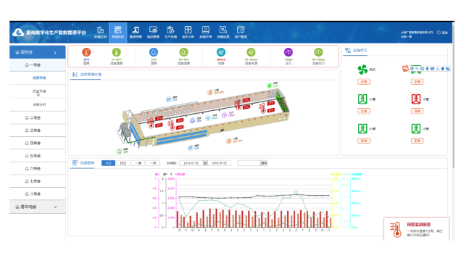Screen dimensions: 464x261
Task: Switch to the 设备状态 panel tab
Action: pos(356,51)
